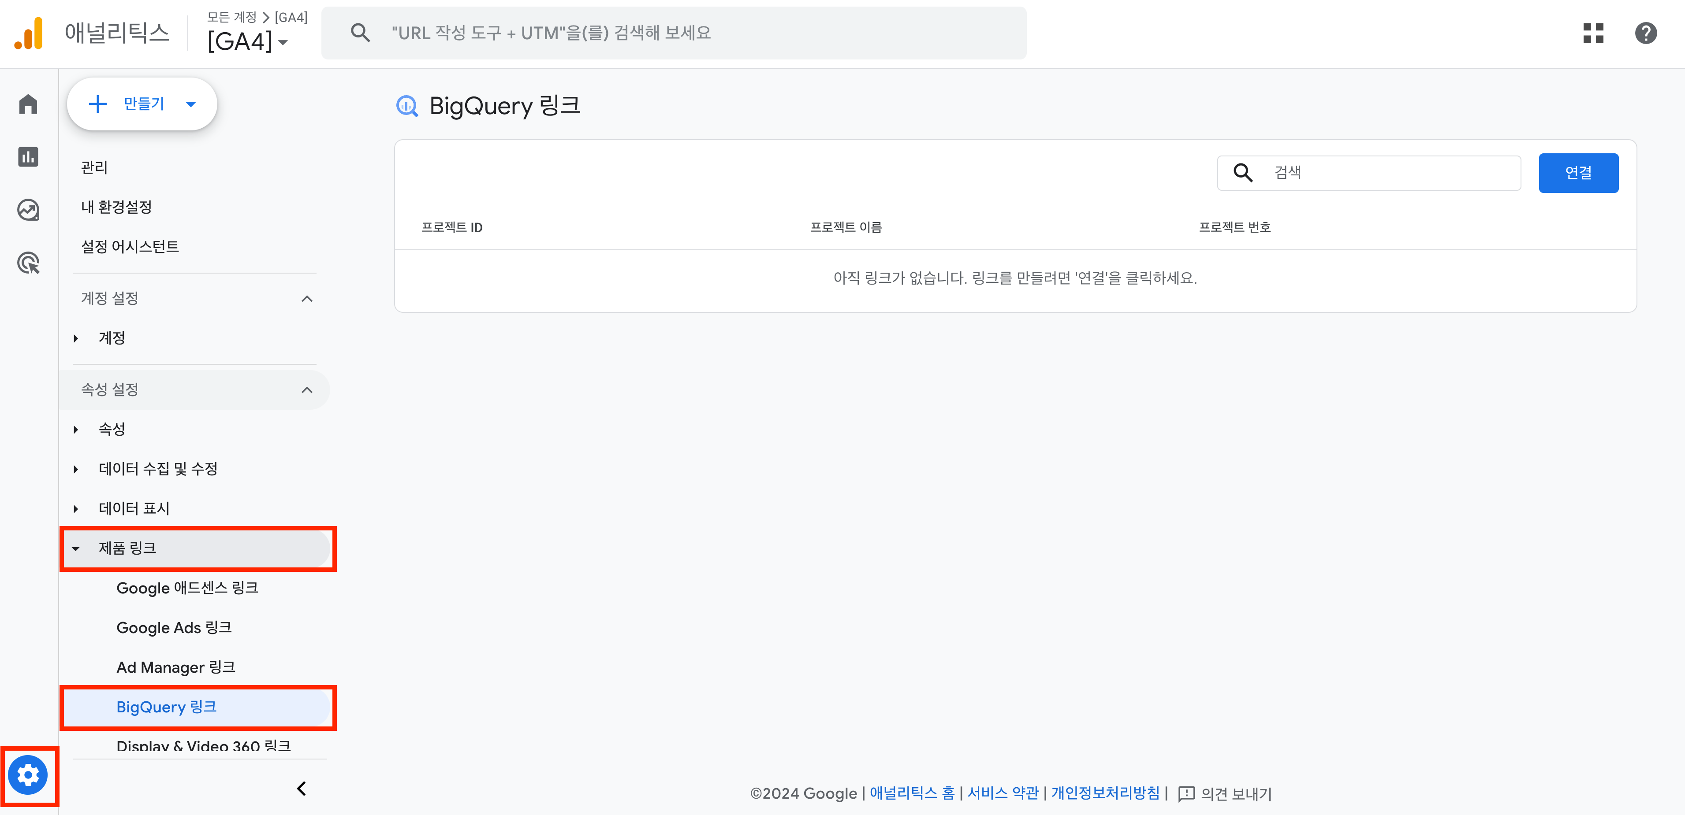Focus the top URL 작성 도구 search field
This screenshot has width=1685, height=815.
[674, 33]
